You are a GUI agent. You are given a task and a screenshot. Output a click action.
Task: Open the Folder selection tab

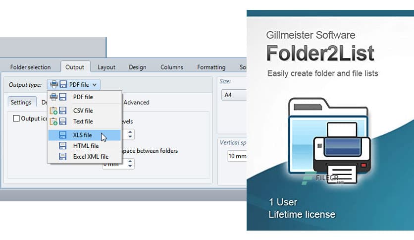tap(30, 67)
